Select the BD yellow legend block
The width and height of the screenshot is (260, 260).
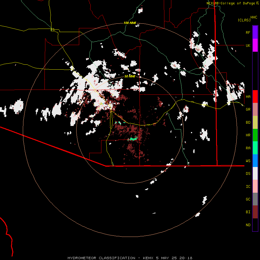pos(255,122)
